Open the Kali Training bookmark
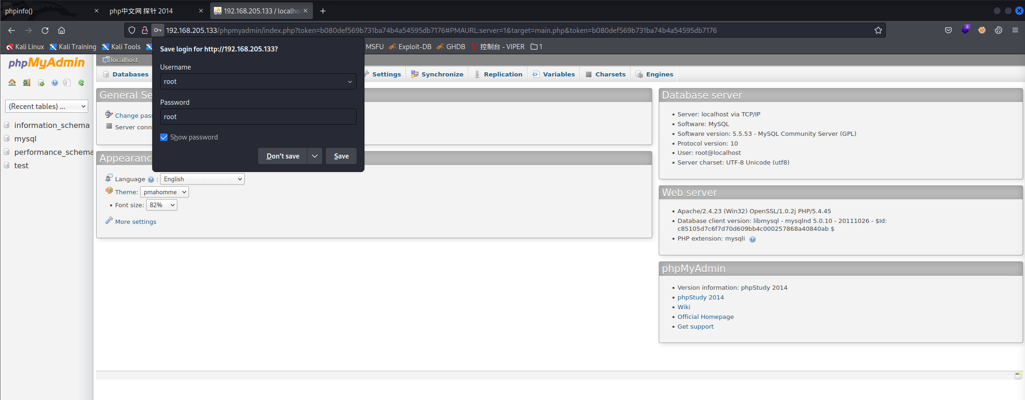This screenshot has width=1025, height=400. pos(73,47)
